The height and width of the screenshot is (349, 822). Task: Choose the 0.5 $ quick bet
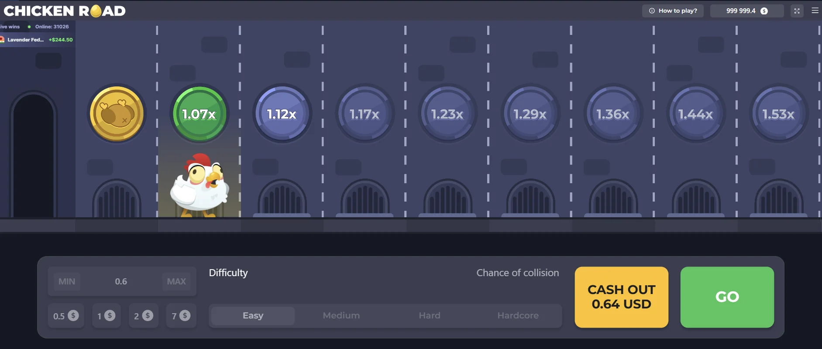pyautogui.click(x=66, y=315)
